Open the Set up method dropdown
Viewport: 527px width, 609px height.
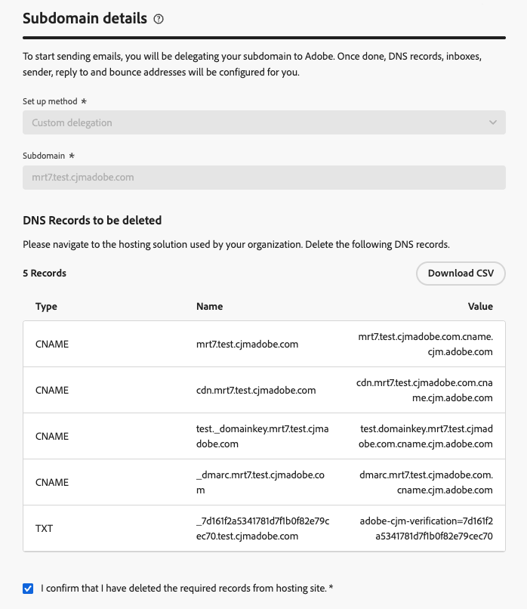point(263,122)
